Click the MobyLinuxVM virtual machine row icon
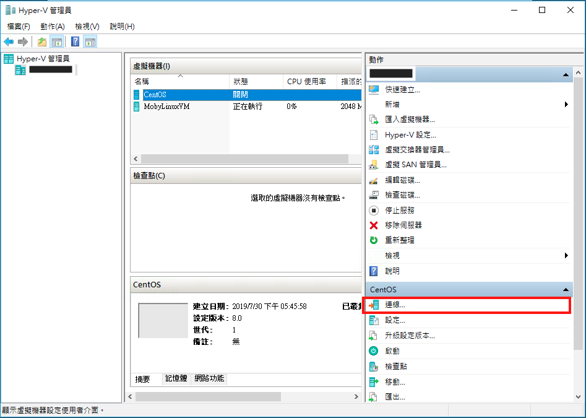 click(x=137, y=107)
